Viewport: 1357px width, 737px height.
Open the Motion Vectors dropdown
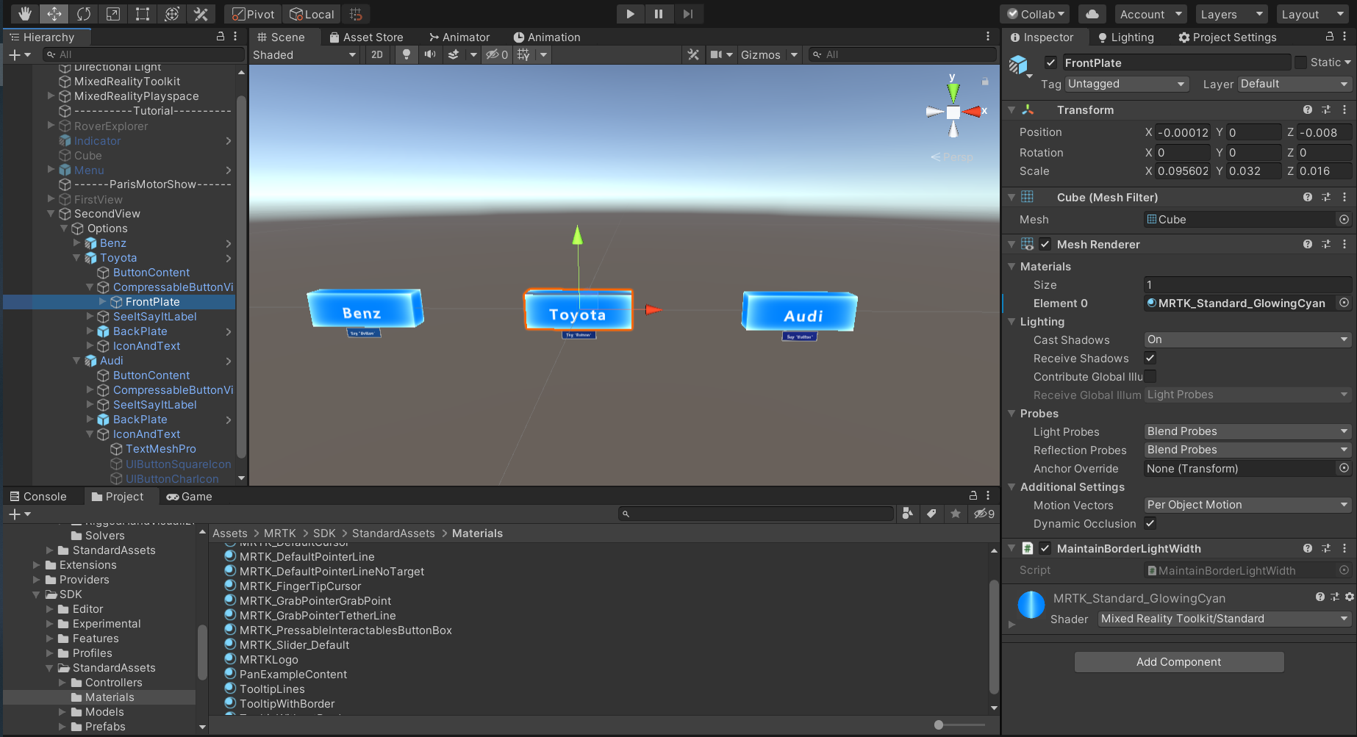point(1247,505)
